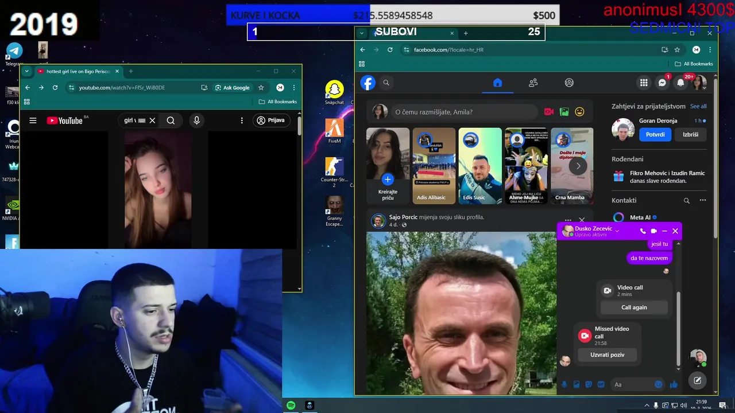
Task: Compose new message pencil icon
Action: (697, 380)
